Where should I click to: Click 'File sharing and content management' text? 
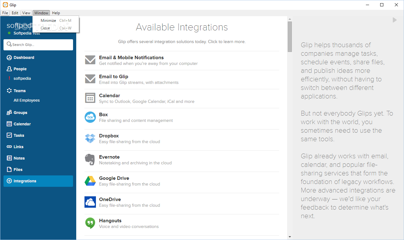pos(136,121)
